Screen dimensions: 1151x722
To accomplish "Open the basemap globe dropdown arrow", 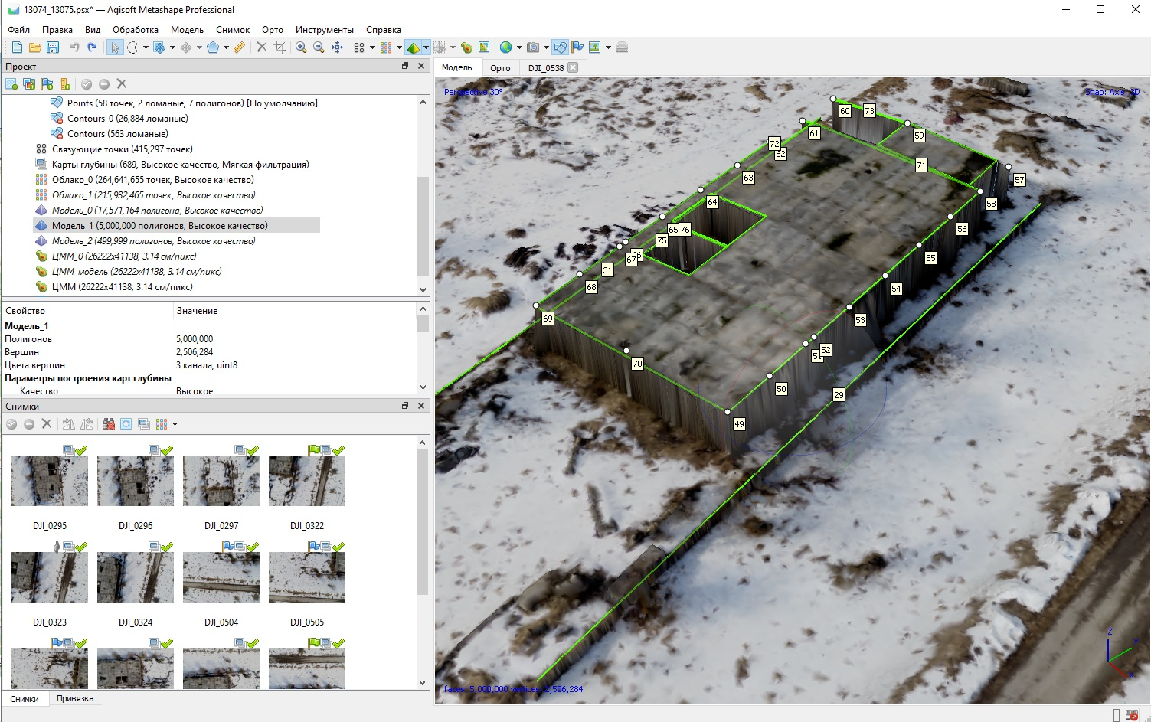I will (519, 47).
